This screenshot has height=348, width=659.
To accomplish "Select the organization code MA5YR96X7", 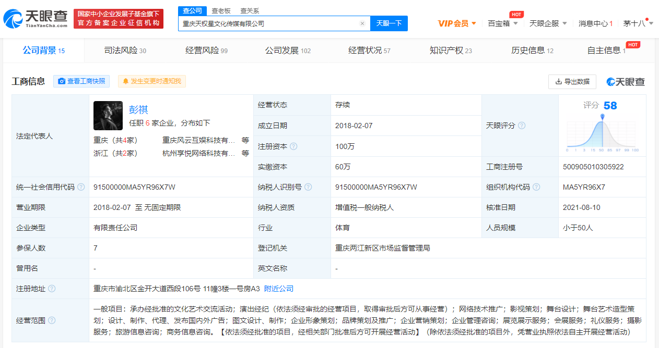I will click(x=584, y=187).
